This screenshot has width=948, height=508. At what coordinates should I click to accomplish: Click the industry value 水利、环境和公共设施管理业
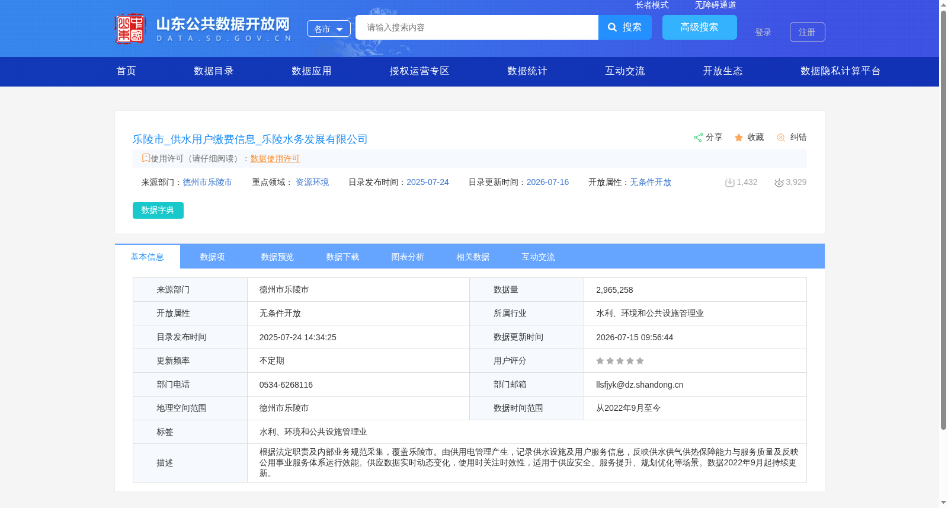pos(650,314)
